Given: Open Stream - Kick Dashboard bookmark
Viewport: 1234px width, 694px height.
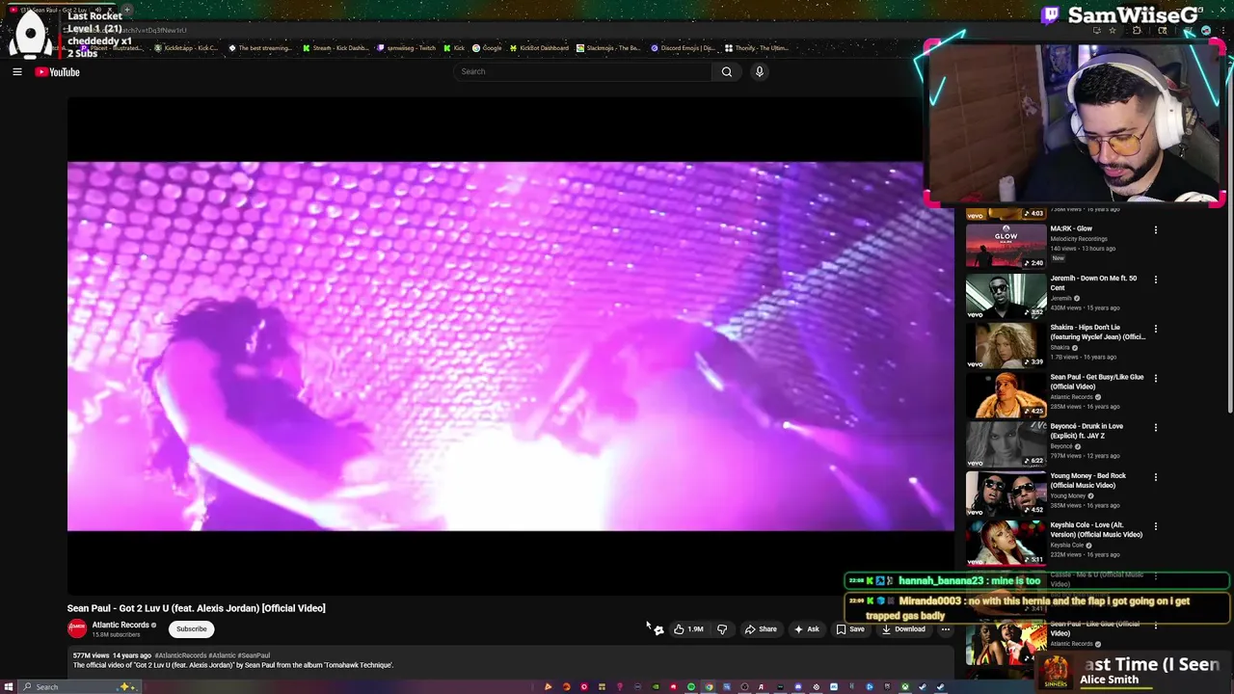Looking at the screenshot, I should point(335,48).
